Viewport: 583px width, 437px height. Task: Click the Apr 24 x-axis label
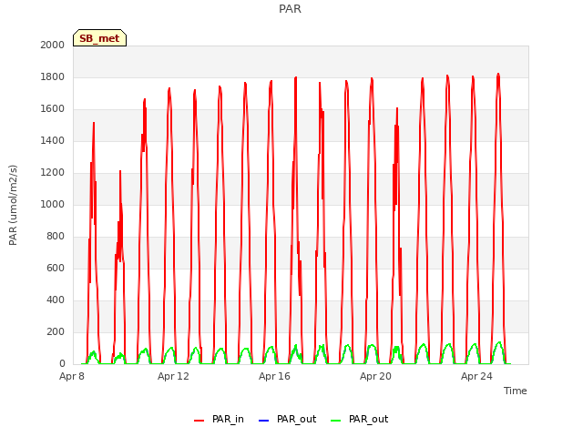[x=476, y=376]
